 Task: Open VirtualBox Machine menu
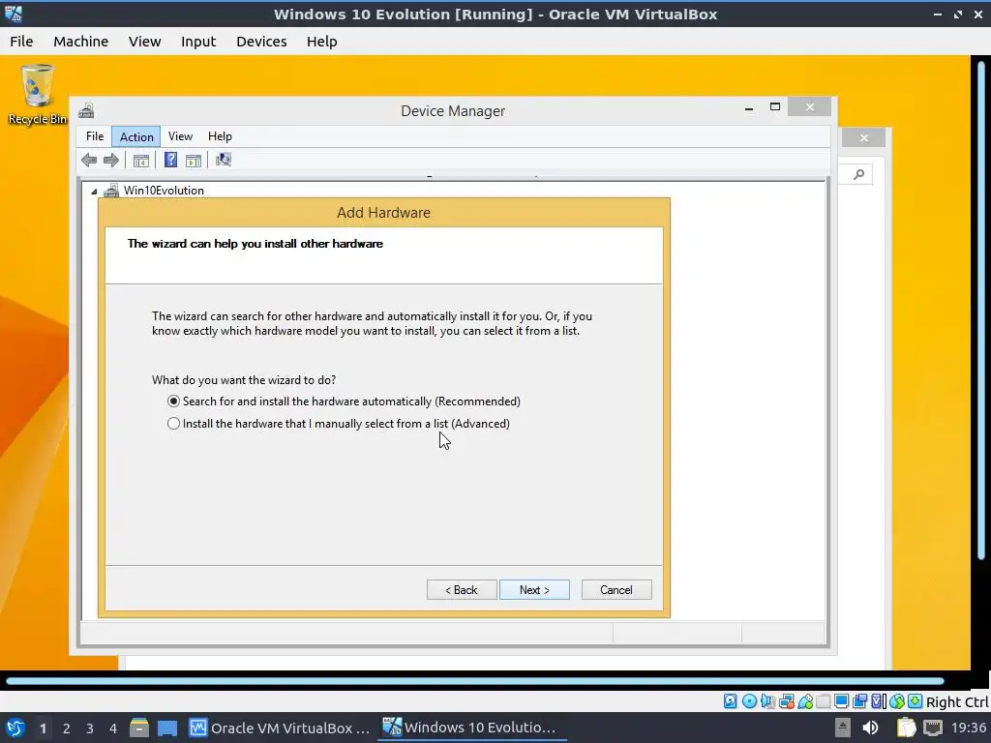pyautogui.click(x=81, y=42)
